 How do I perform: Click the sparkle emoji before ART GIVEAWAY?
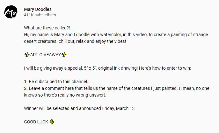[27, 55]
